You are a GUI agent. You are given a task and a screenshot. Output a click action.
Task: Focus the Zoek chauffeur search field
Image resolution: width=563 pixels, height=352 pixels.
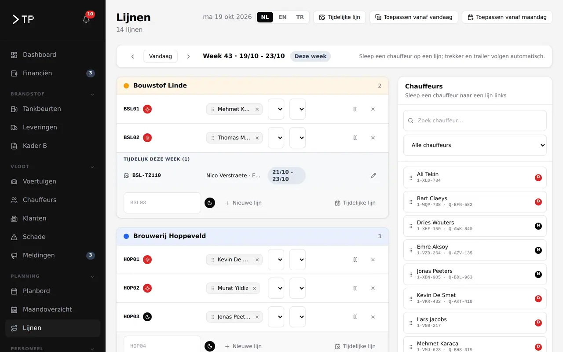pos(475,121)
